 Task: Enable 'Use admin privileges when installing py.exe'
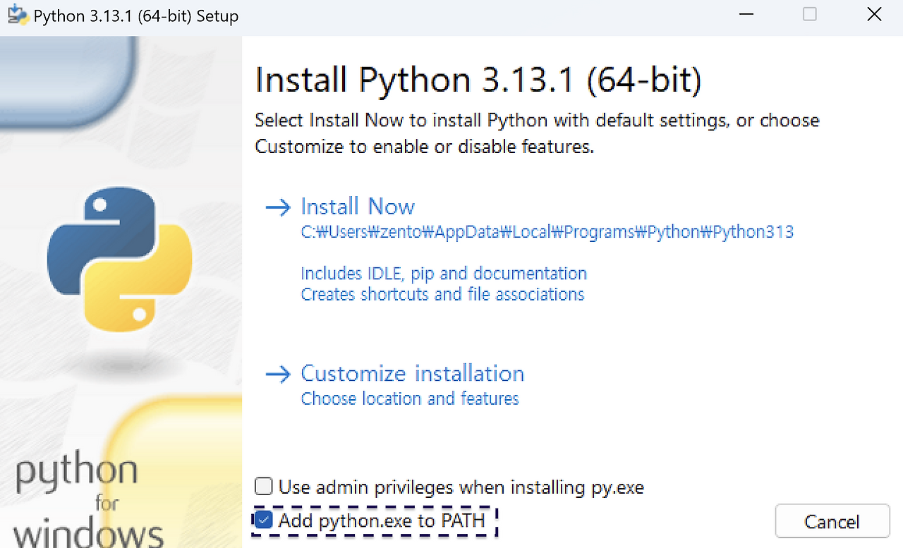click(263, 486)
